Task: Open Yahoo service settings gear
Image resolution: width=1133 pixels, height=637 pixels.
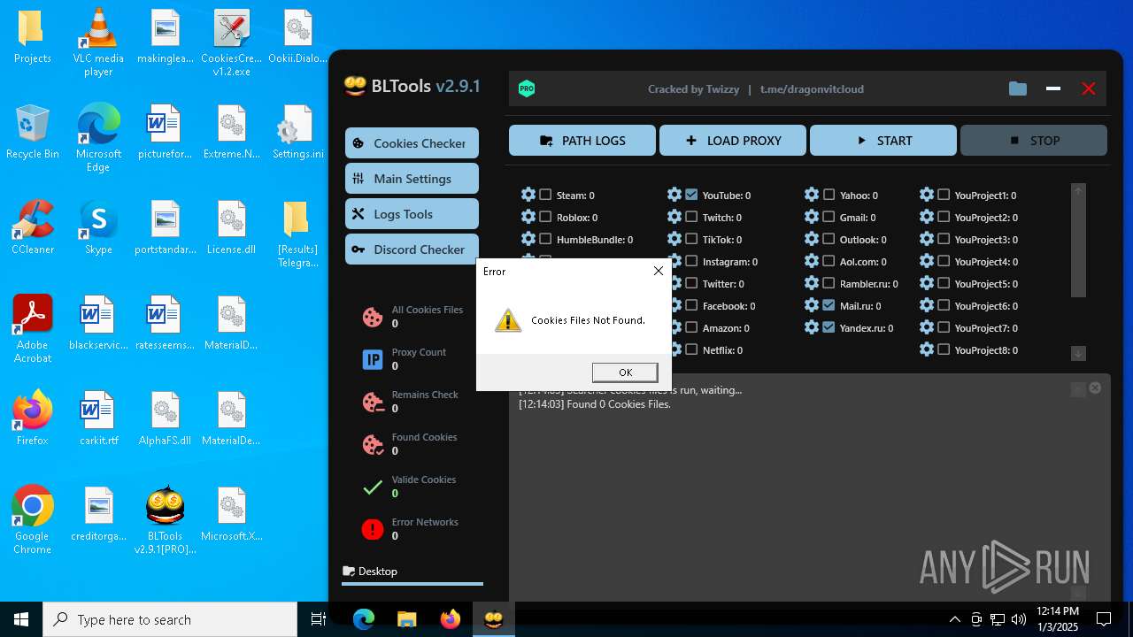Action: click(x=812, y=195)
